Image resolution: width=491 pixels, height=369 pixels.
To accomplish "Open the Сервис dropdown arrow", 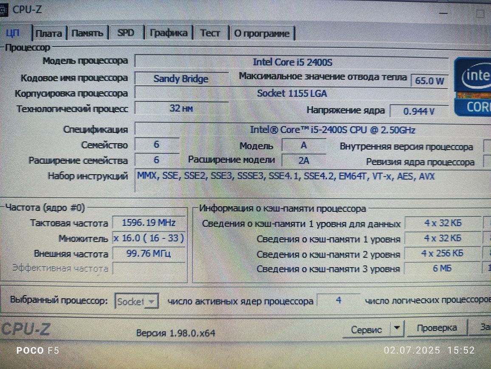I will click(x=397, y=328).
